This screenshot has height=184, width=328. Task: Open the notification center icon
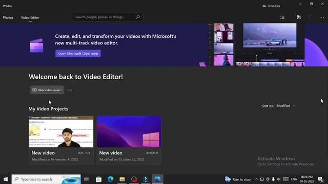[320, 179]
